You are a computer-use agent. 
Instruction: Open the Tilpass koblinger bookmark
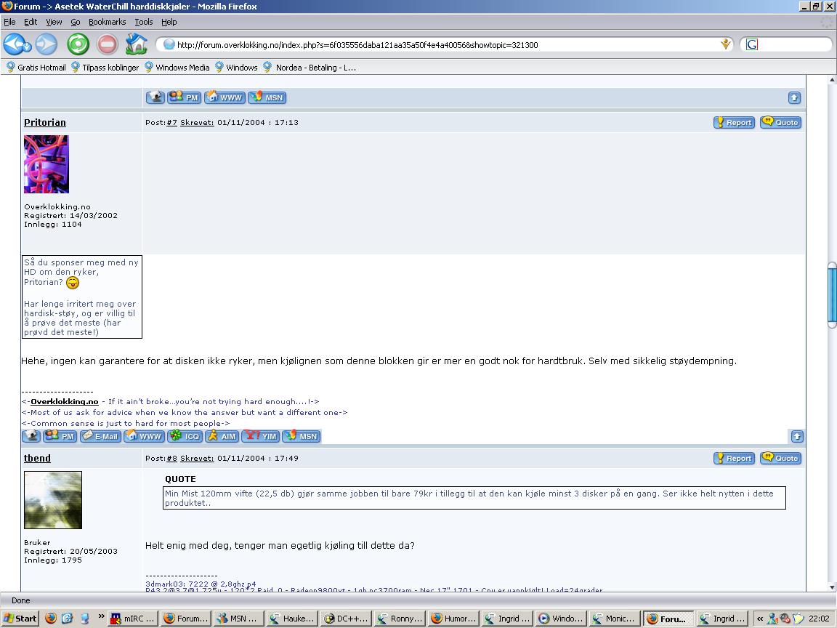point(105,68)
